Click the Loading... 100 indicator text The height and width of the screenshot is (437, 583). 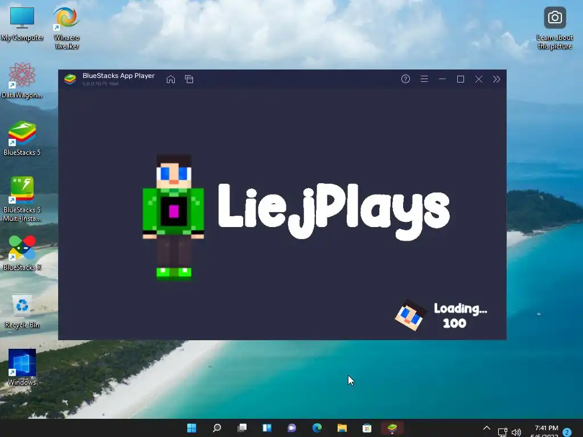[460, 315]
